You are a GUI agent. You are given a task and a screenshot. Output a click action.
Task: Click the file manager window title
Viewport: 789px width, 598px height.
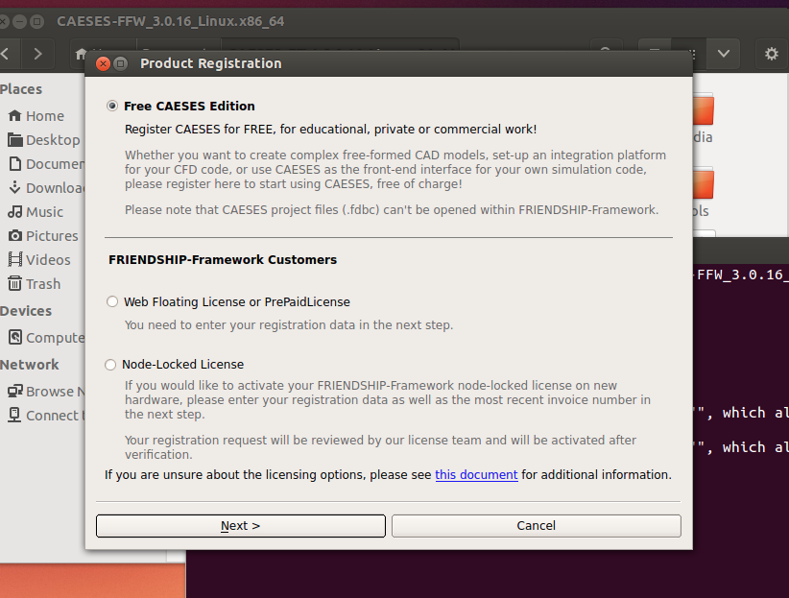point(170,21)
